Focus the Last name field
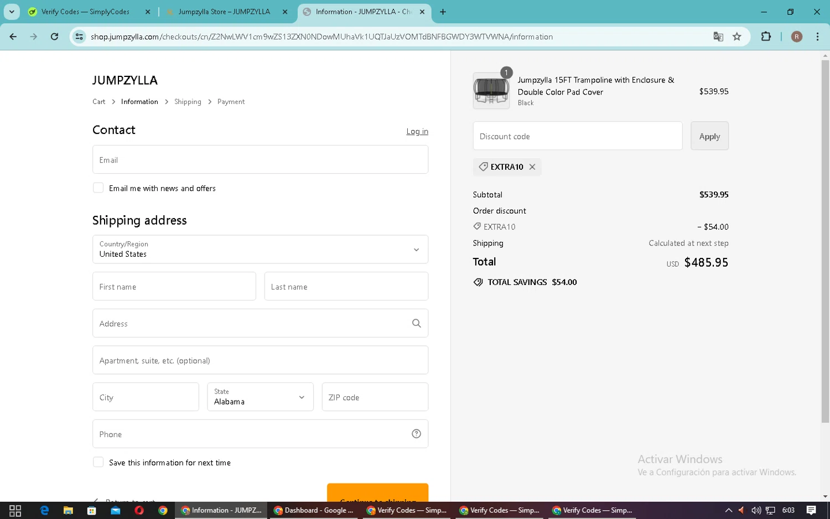The width and height of the screenshot is (830, 519). pyautogui.click(x=346, y=286)
